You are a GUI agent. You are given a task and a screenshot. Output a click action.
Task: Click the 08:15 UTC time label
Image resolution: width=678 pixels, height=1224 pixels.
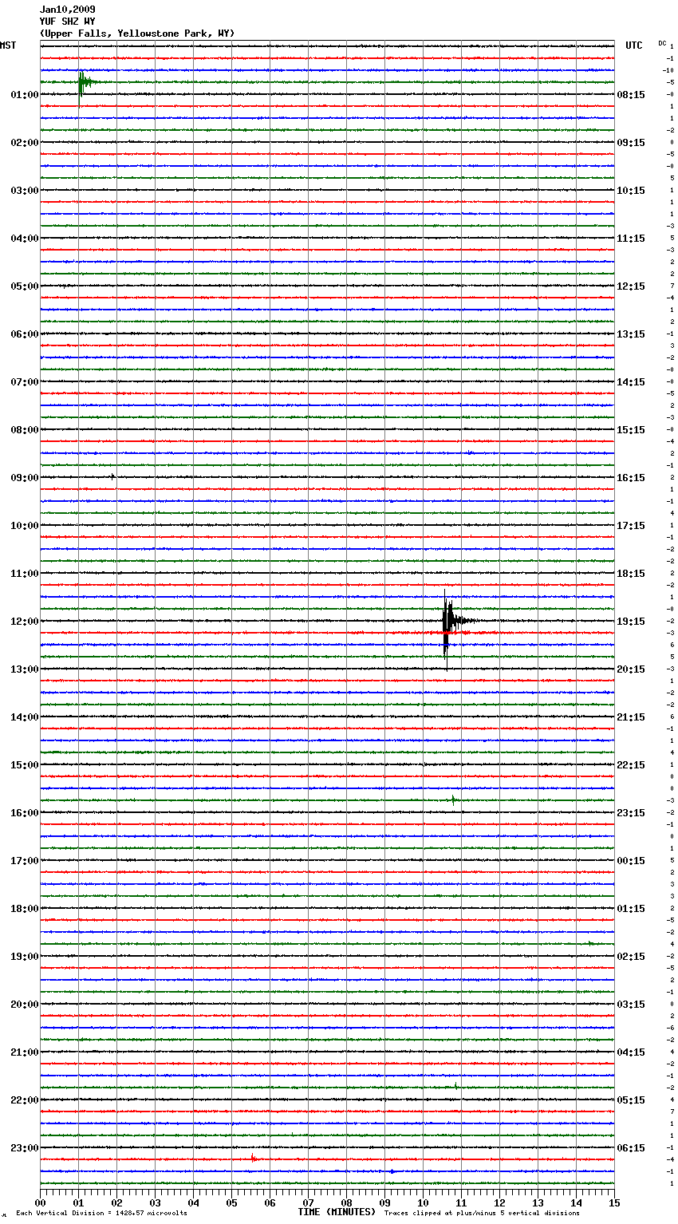pos(631,95)
